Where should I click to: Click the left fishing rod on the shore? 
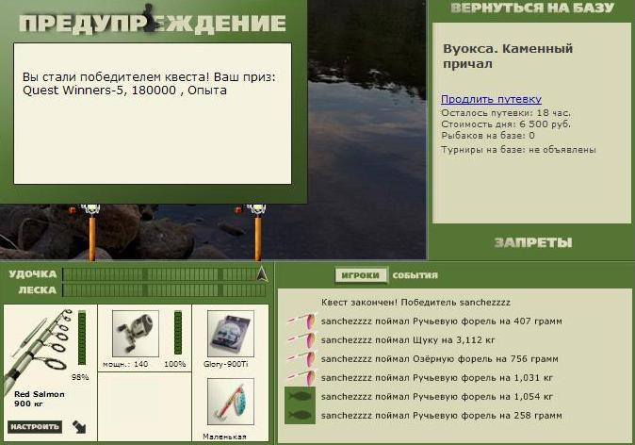[x=92, y=233]
